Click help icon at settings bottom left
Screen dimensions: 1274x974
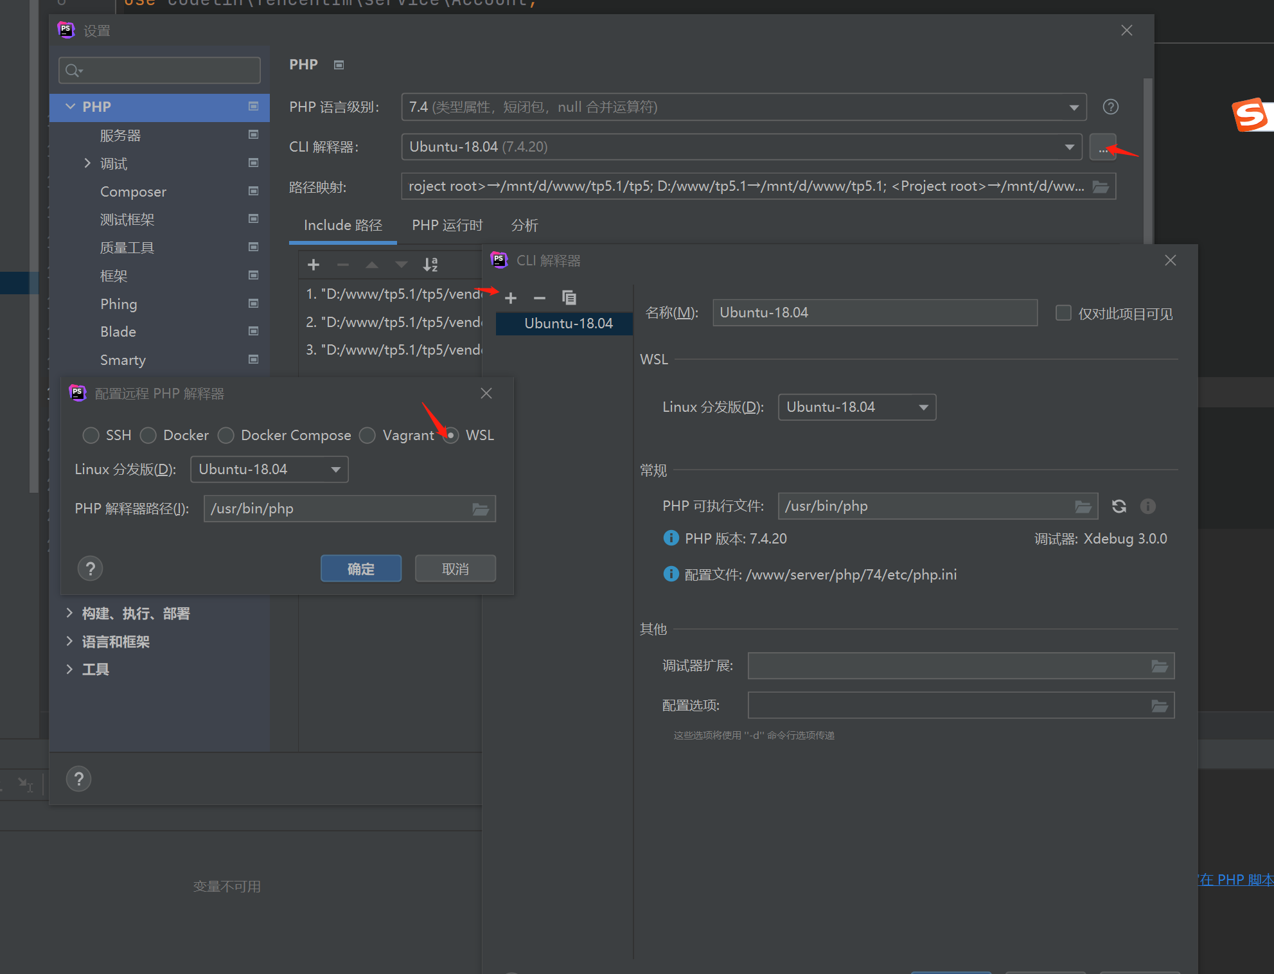click(79, 779)
